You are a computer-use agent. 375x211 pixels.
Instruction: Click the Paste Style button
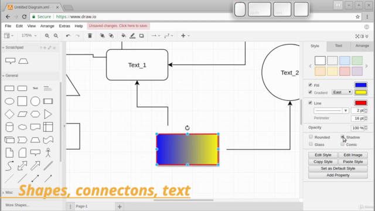click(353, 162)
